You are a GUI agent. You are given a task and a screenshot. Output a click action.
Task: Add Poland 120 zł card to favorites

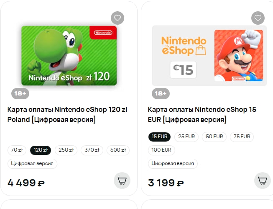point(117,18)
